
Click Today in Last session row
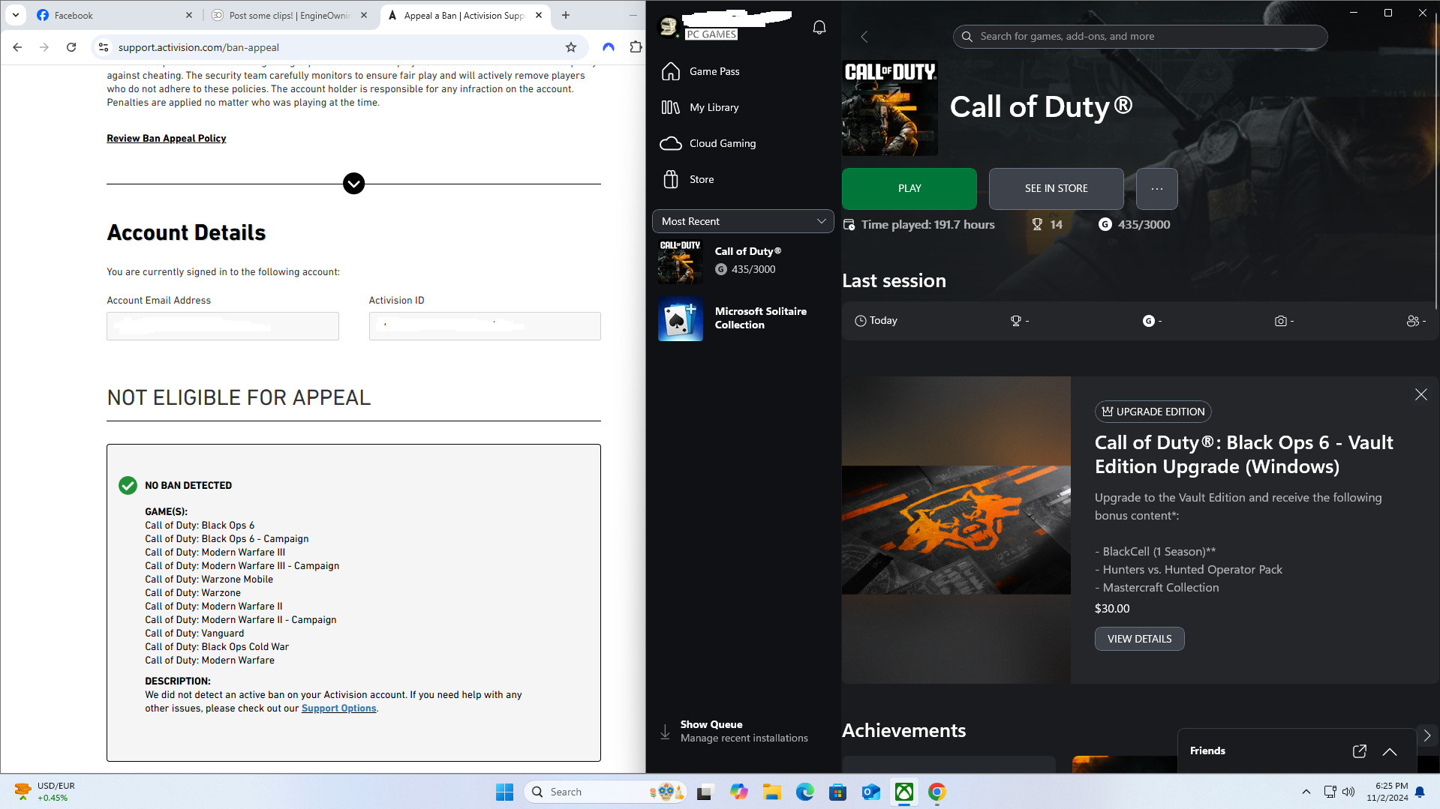[x=876, y=321]
